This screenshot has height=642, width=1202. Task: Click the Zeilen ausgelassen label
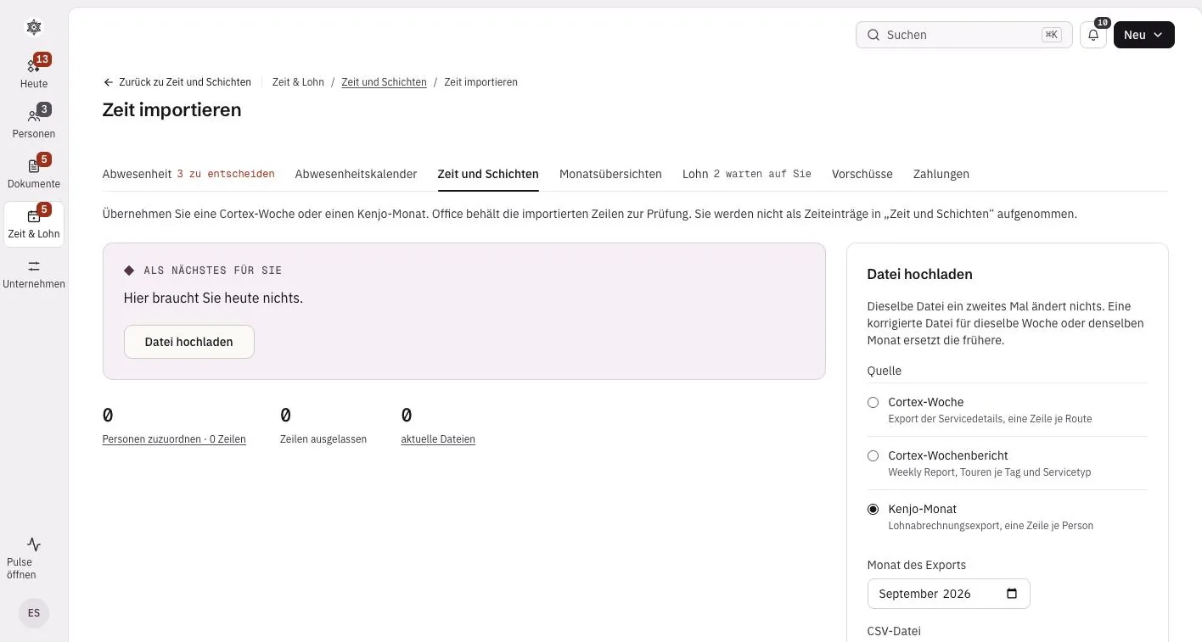coord(323,439)
